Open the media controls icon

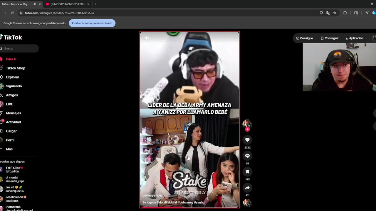(367, 13)
